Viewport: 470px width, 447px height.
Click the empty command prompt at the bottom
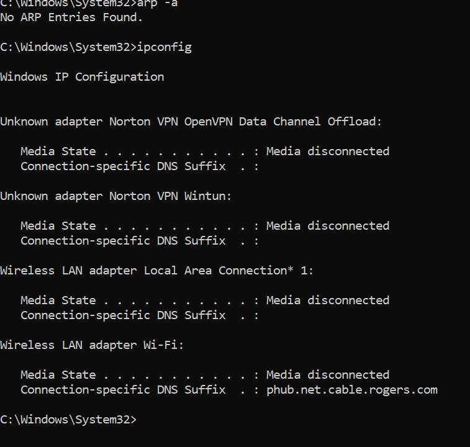68,420
